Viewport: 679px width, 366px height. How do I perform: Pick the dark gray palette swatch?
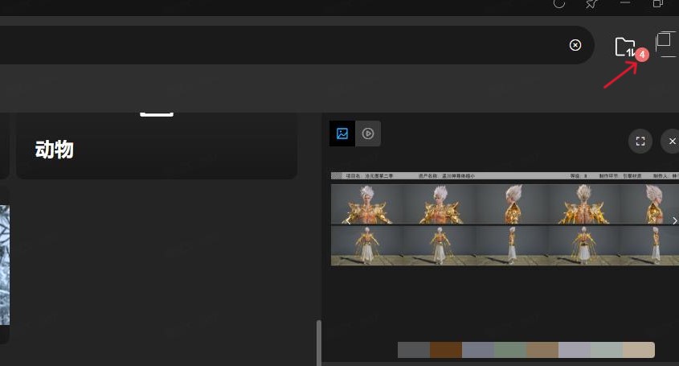(x=414, y=350)
